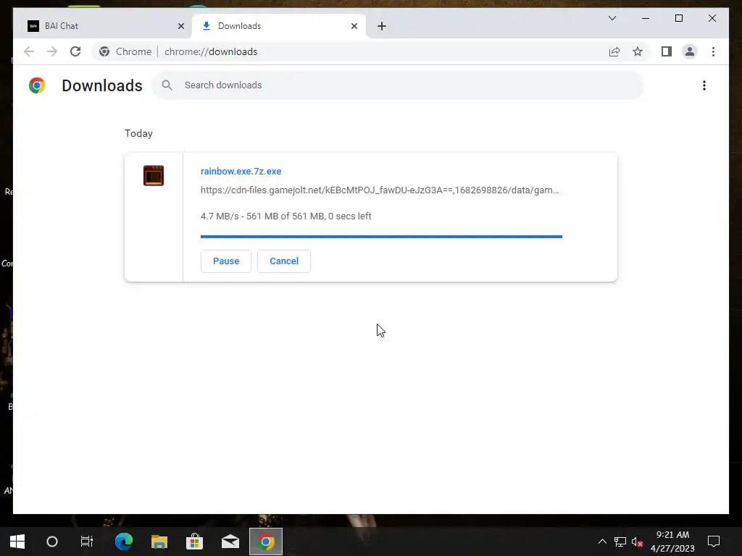The height and width of the screenshot is (556, 742).
Task: Open the Windows Start menu
Action: click(17, 542)
